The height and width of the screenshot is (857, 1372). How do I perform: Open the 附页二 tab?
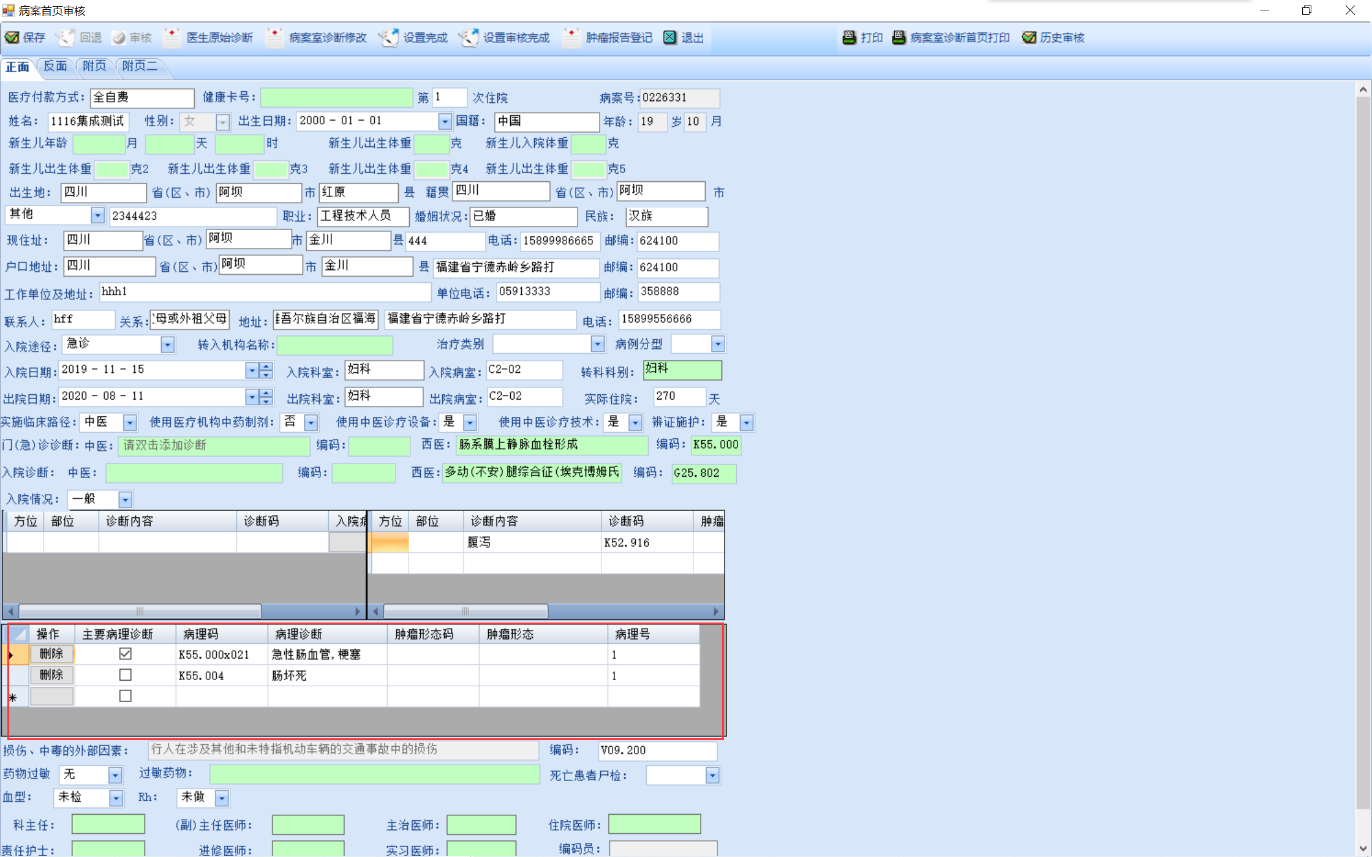click(x=140, y=66)
